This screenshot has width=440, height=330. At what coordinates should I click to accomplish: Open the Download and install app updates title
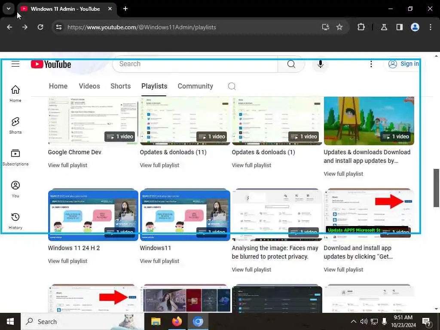[x=358, y=252]
